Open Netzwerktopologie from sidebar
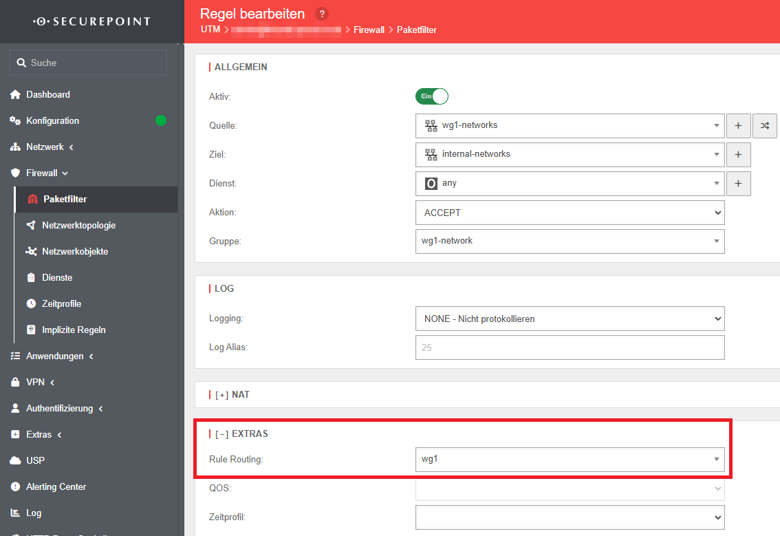780x536 pixels. pos(78,226)
